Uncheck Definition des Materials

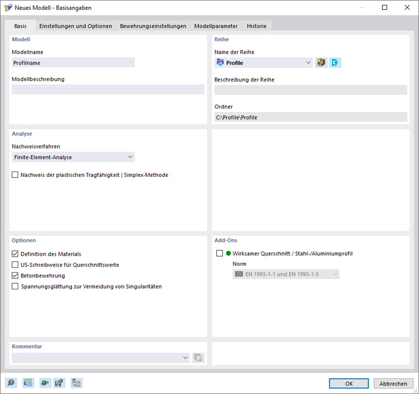pos(15,254)
